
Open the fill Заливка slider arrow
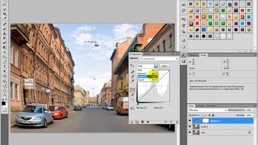coord(254,115)
